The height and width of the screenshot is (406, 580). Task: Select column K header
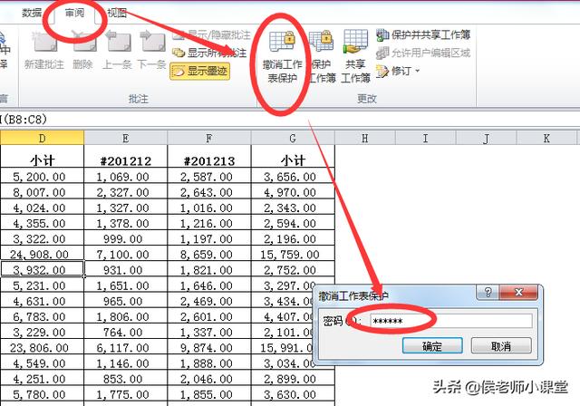click(x=546, y=139)
